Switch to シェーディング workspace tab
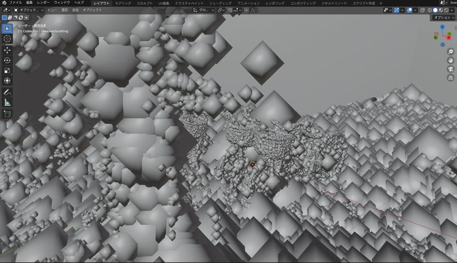457x263 pixels. click(x=220, y=3)
